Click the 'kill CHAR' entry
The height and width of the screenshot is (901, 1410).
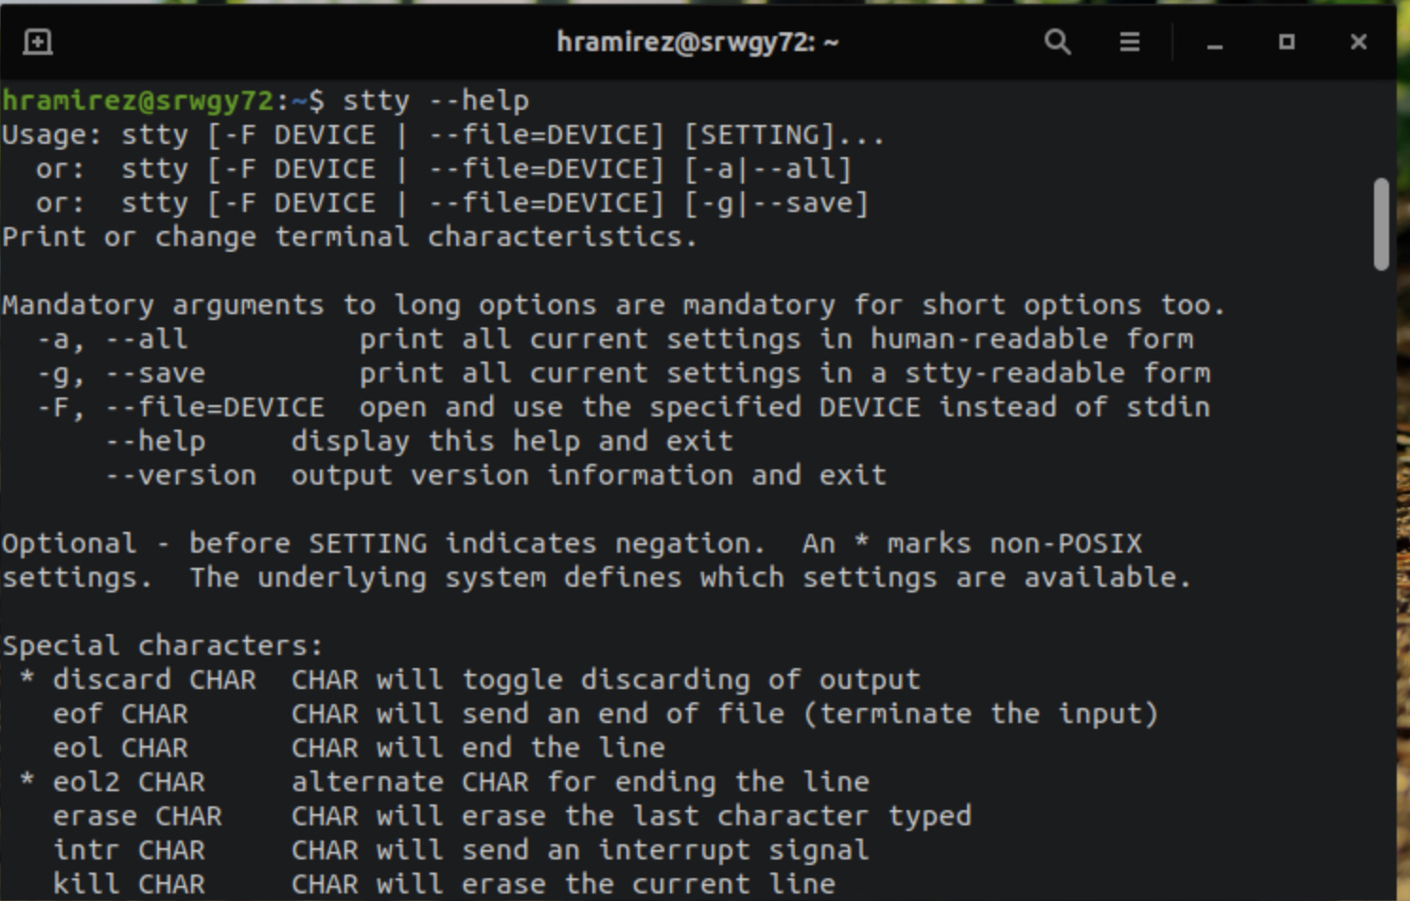[x=129, y=884]
